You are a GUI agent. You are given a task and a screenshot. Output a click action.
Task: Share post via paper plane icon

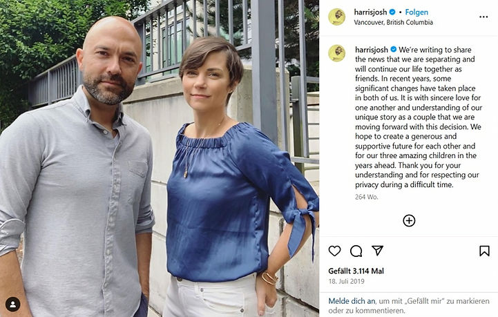pos(377,251)
